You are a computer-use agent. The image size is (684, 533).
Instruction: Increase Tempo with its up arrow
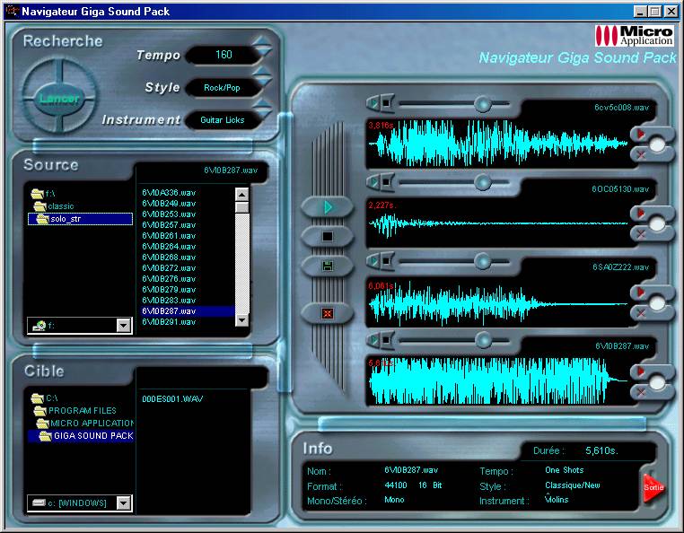pos(263,42)
